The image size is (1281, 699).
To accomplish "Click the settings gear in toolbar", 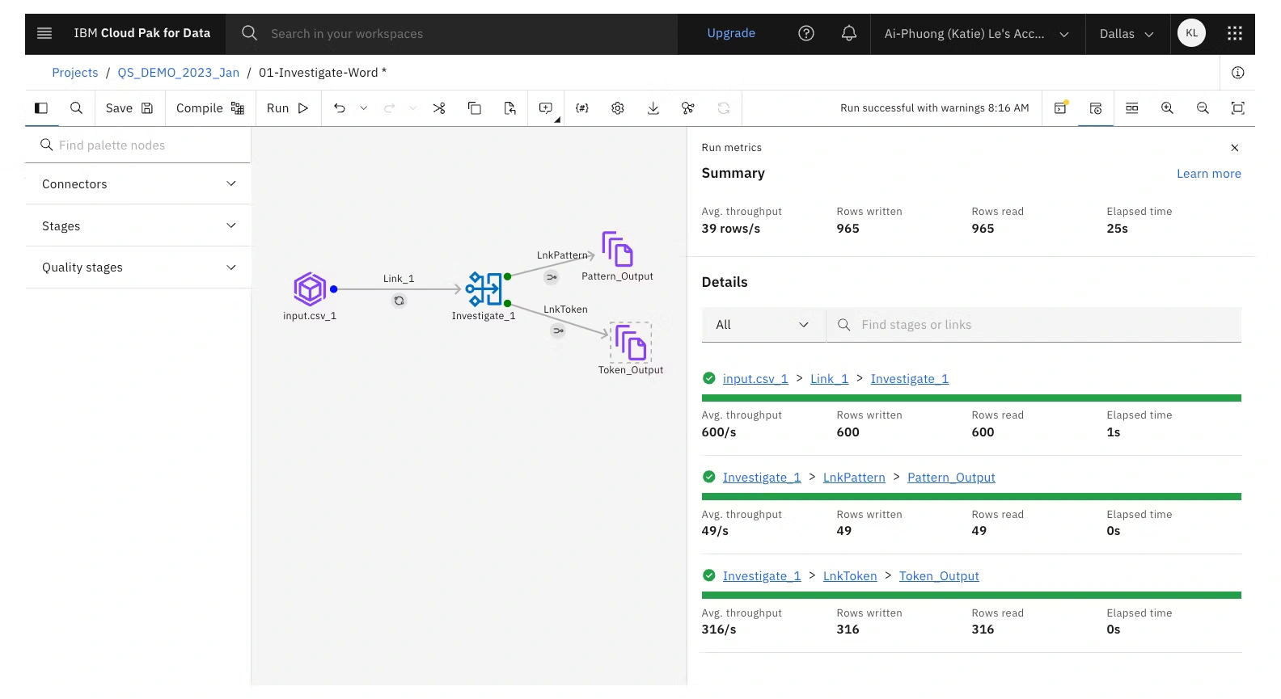I will 618,108.
